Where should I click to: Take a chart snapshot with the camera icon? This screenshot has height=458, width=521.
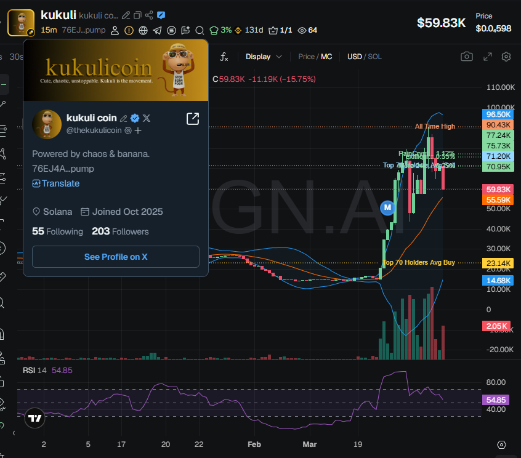(x=466, y=56)
